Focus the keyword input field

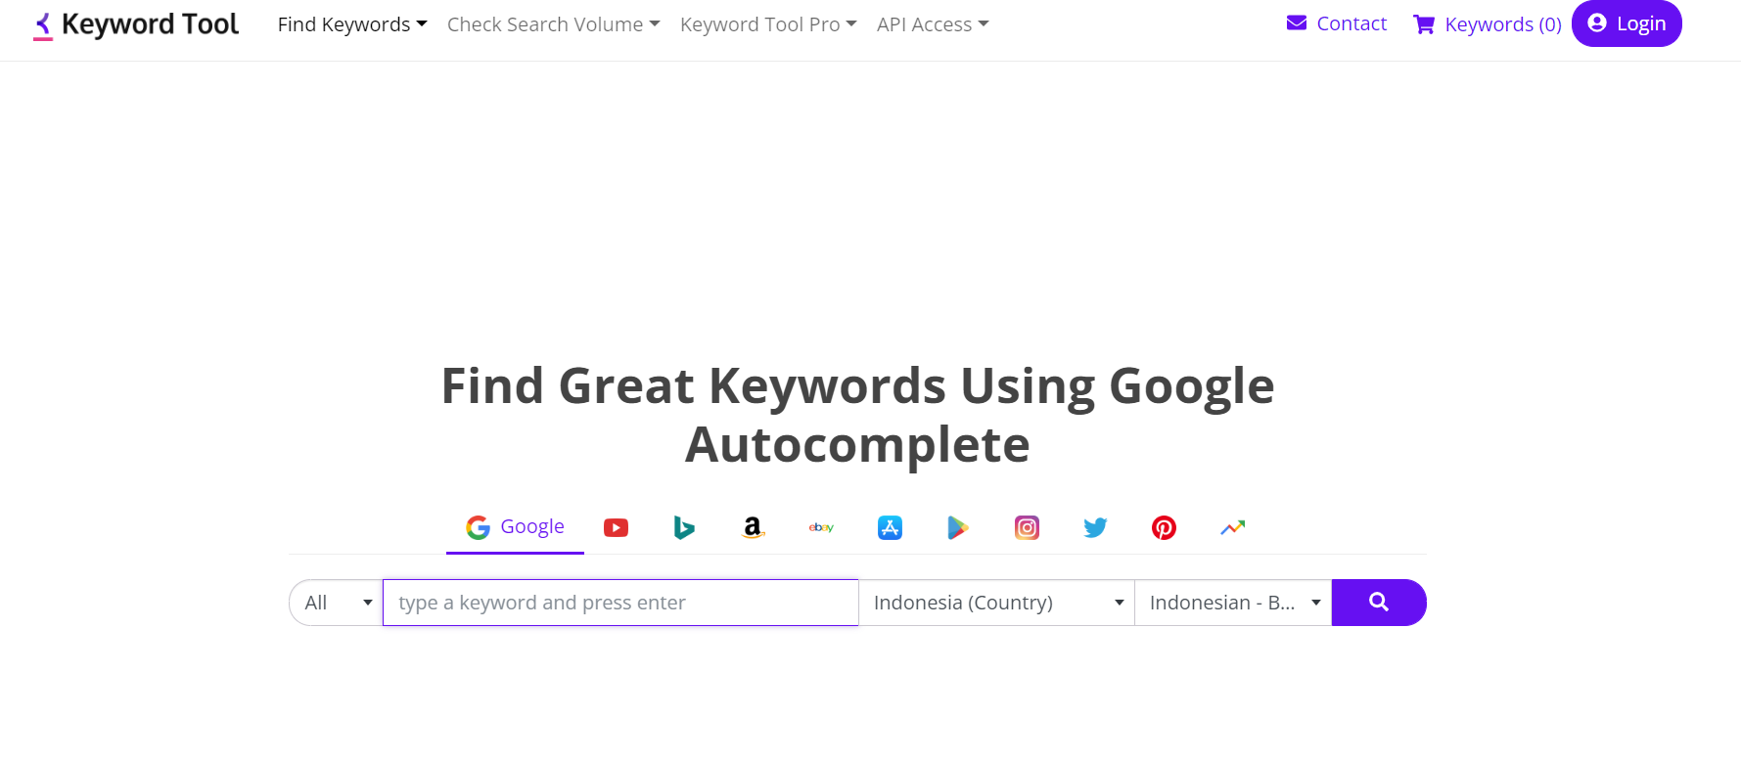[x=620, y=603]
